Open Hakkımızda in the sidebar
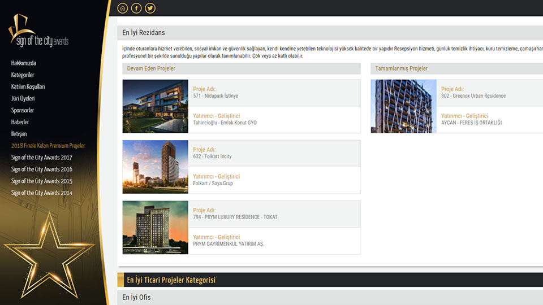The image size is (543, 305). (x=24, y=63)
